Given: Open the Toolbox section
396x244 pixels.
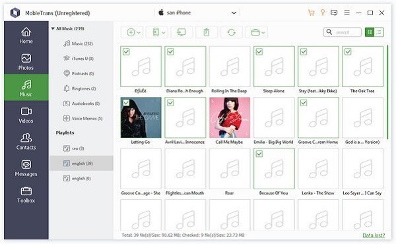Looking at the screenshot, I should click(x=26, y=195).
